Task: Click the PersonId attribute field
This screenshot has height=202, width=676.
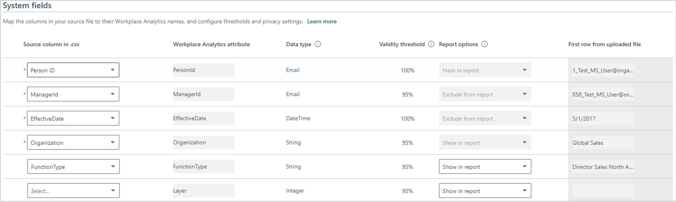Action: [204, 70]
